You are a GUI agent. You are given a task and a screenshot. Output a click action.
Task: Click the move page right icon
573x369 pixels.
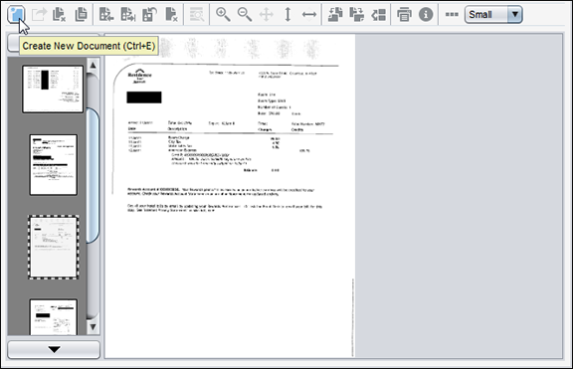pyautogui.click(x=128, y=15)
